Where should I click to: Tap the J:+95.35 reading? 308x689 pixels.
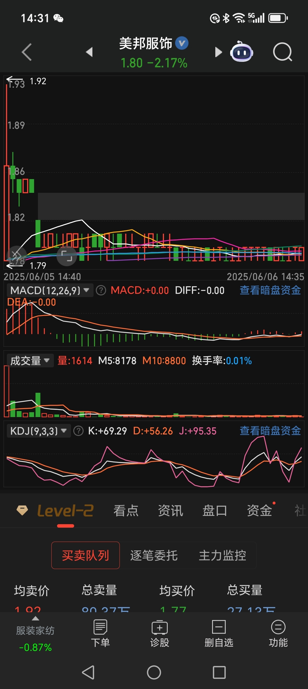tap(198, 431)
